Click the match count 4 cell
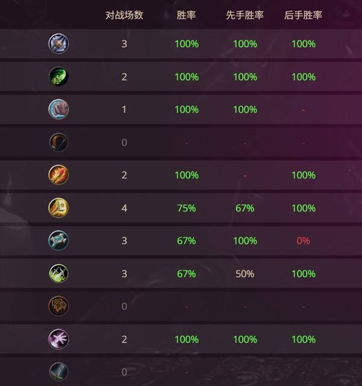This screenshot has height=386, width=362. 124,208
